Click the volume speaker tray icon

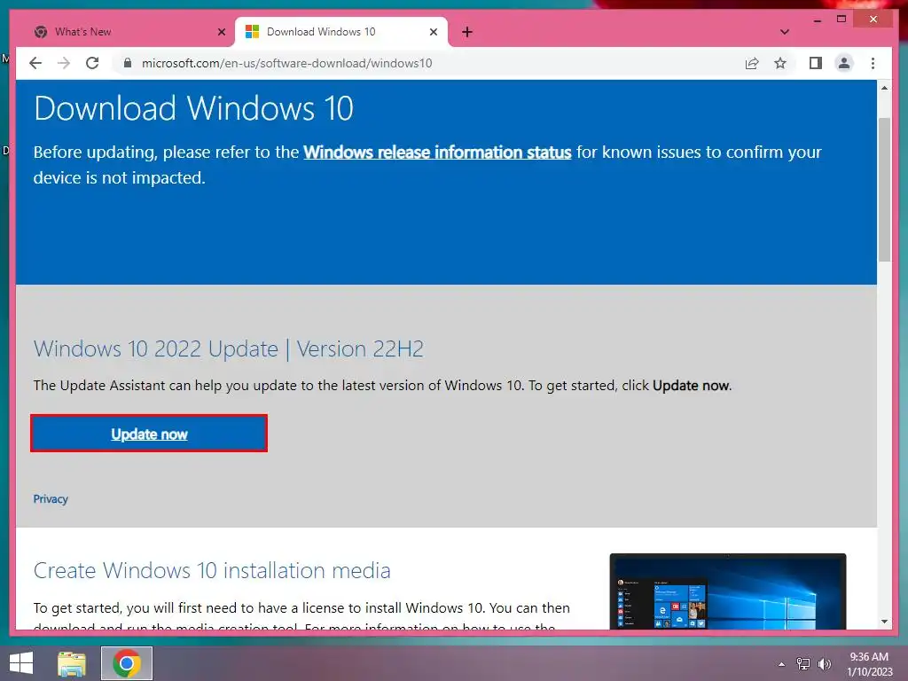(x=824, y=664)
